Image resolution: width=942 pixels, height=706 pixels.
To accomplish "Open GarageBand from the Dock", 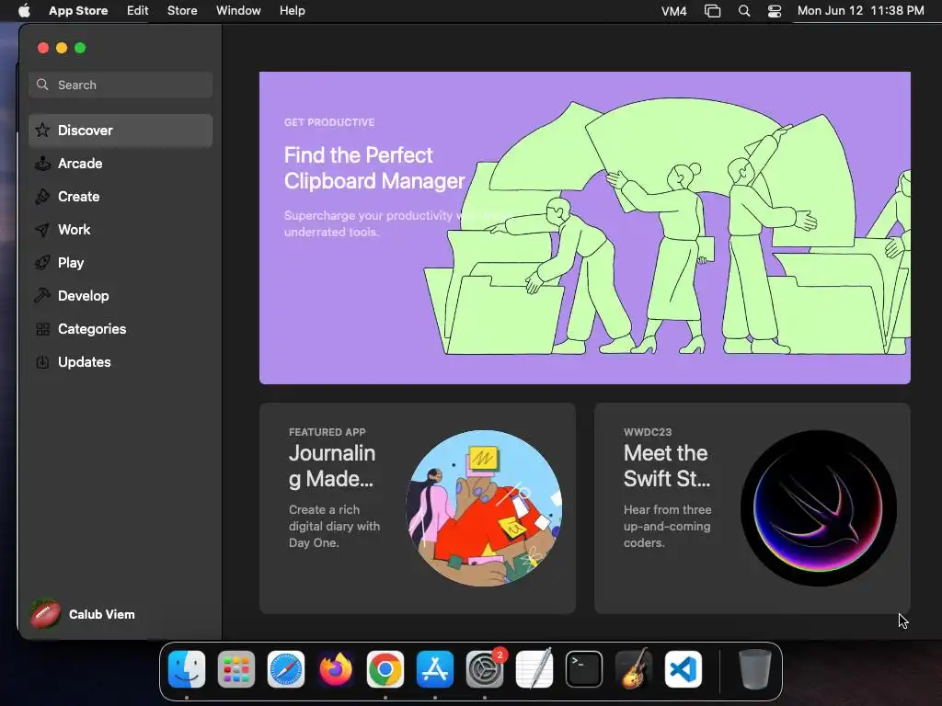I will (x=634, y=669).
